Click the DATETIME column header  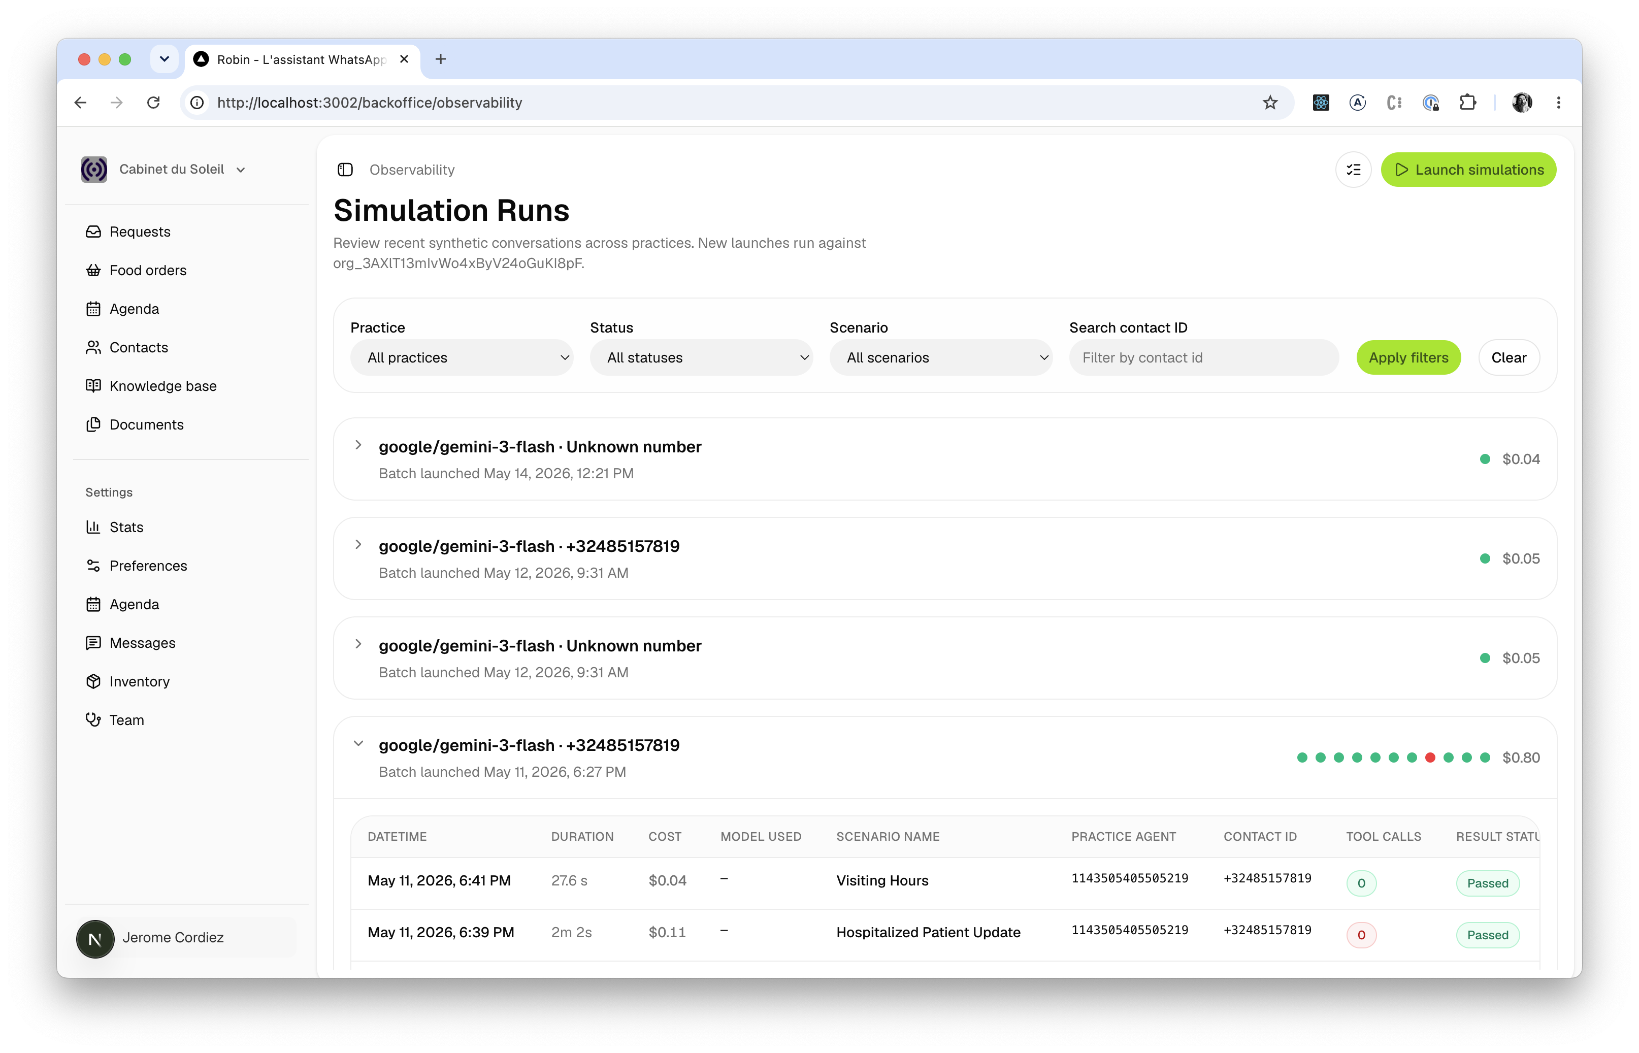tap(397, 836)
